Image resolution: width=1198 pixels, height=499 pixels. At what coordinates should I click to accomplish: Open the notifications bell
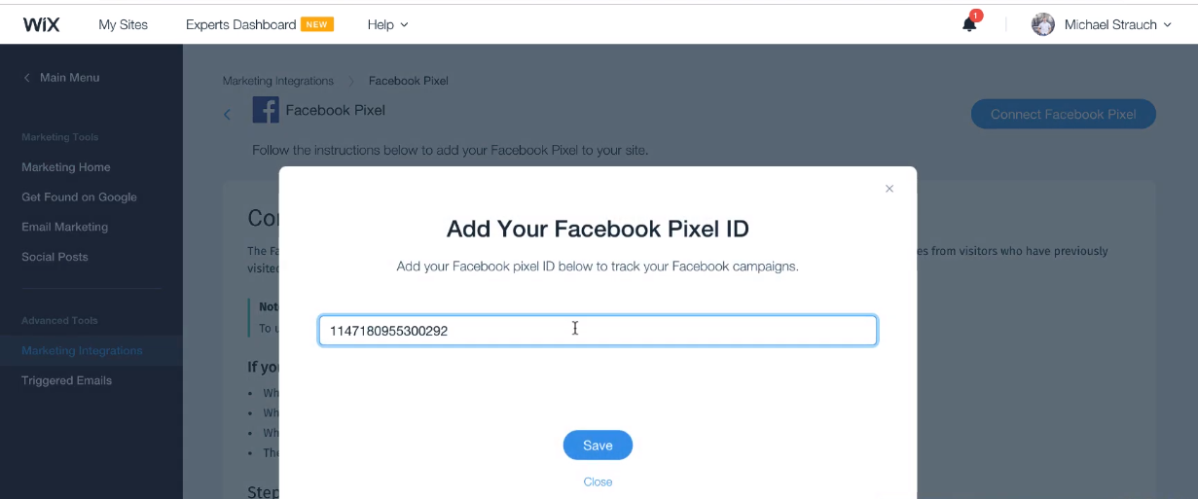click(x=969, y=24)
